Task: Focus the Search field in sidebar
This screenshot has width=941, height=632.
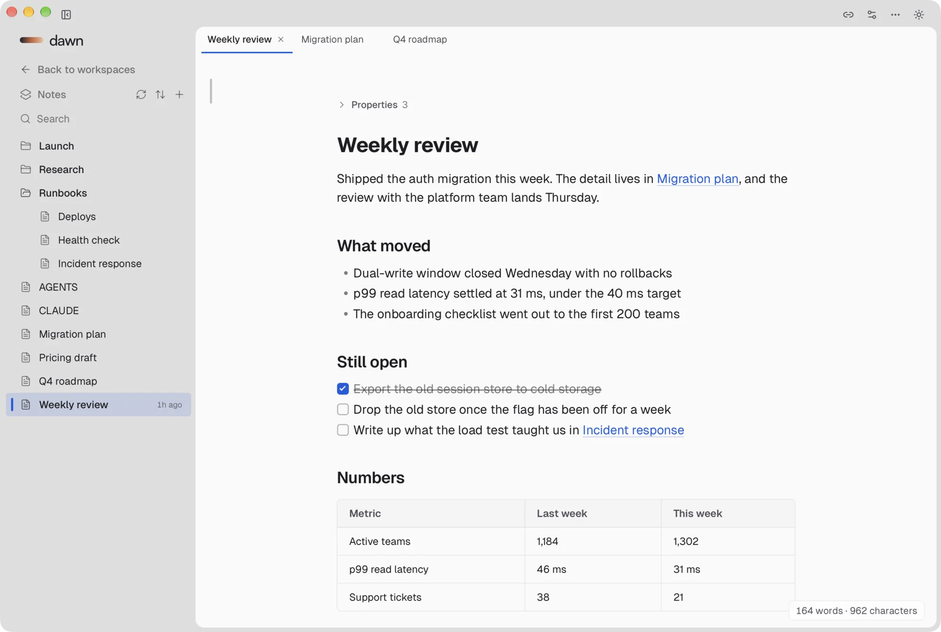Action: coord(98,118)
